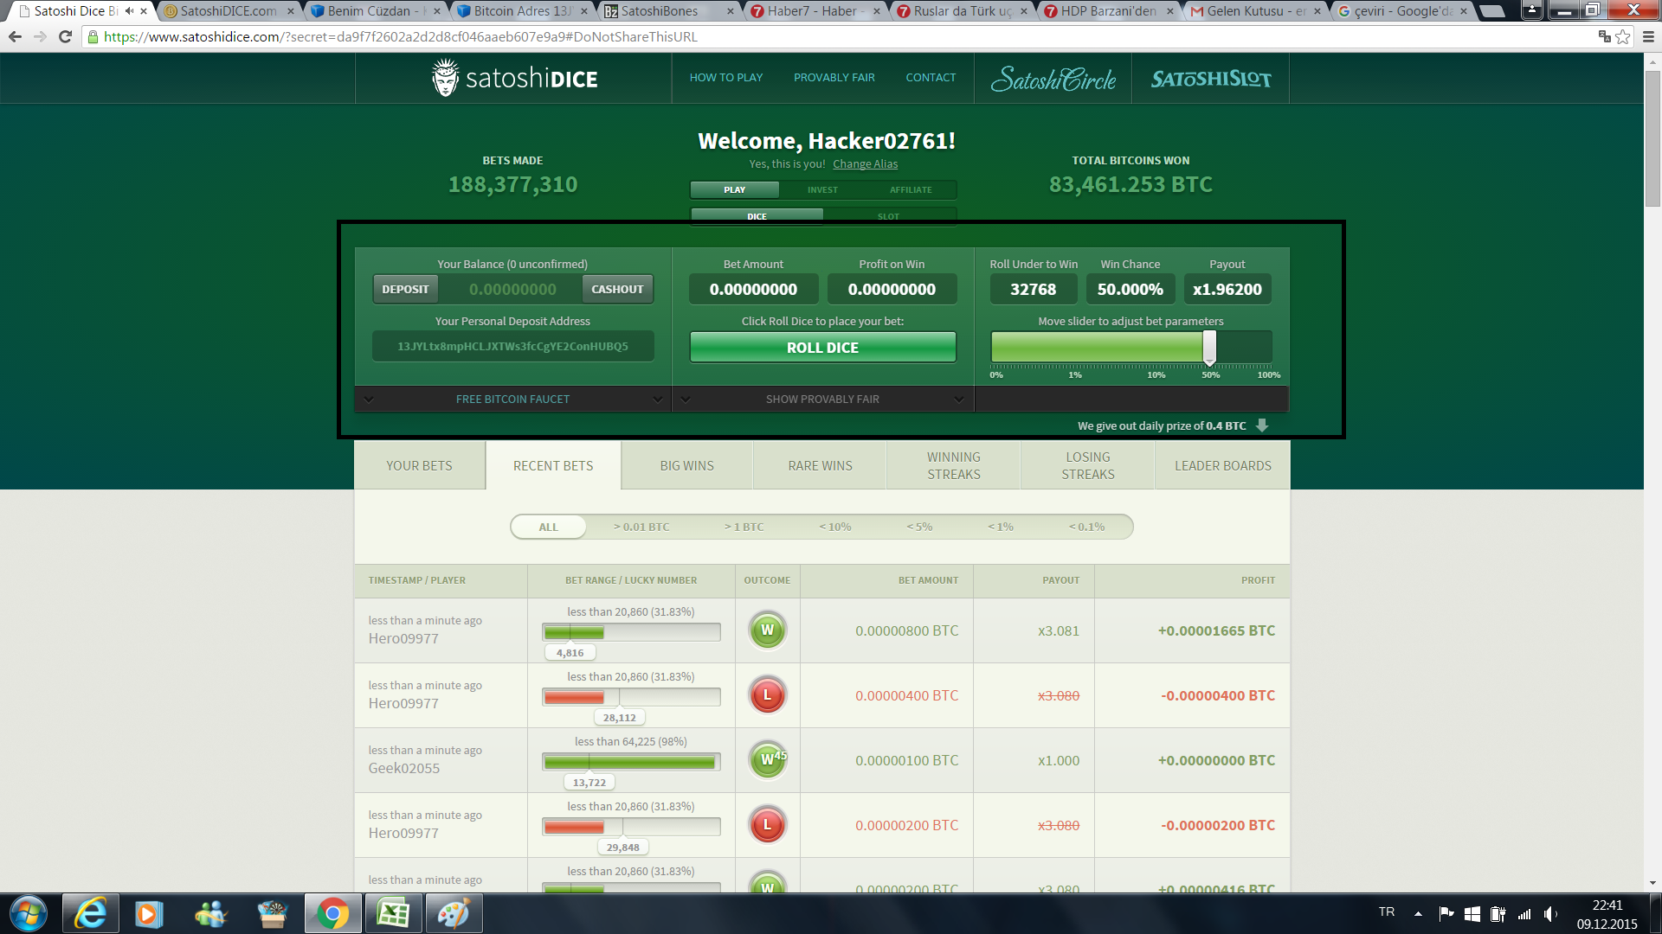Click the volume icon in system tray
The image size is (1662, 934).
1550,913
